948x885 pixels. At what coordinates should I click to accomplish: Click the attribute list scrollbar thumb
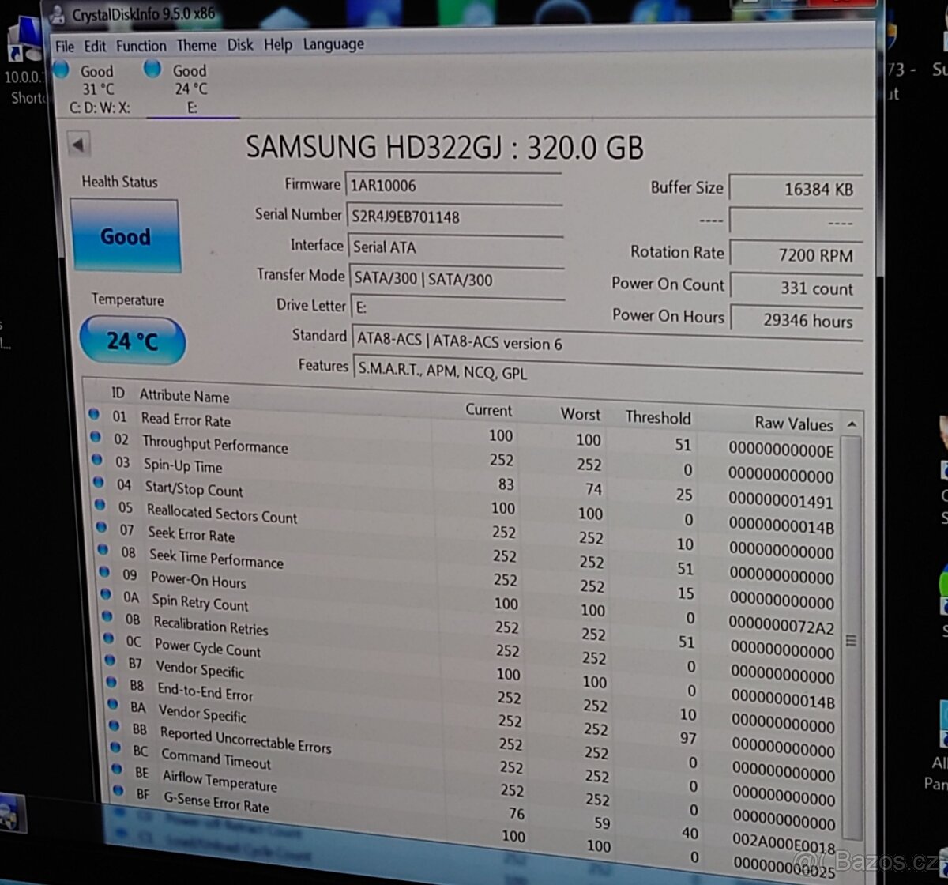pos(851,639)
